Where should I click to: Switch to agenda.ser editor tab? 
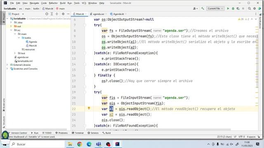[99, 14]
